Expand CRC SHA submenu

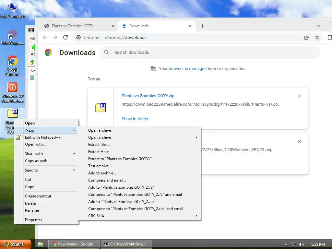point(139,216)
